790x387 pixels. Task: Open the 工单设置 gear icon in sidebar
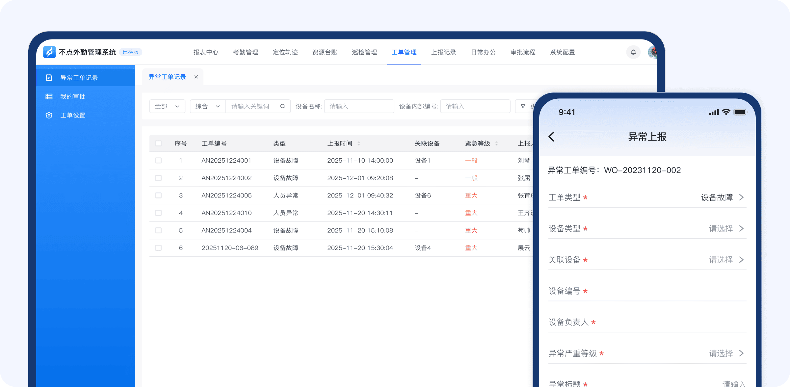(x=49, y=115)
